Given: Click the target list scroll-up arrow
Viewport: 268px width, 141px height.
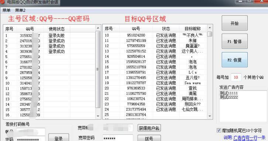Looking at the screenshot, I should (210, 28).
